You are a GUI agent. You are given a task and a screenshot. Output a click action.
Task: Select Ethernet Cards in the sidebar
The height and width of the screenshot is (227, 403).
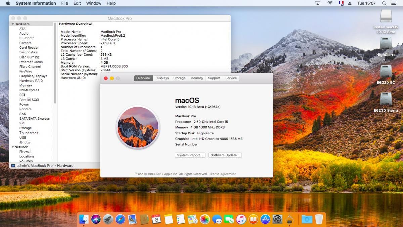31,62
